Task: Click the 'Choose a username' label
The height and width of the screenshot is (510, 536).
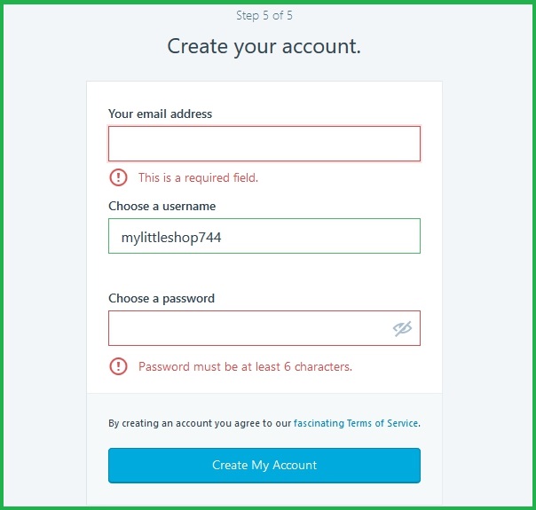Action: (162, 206)
